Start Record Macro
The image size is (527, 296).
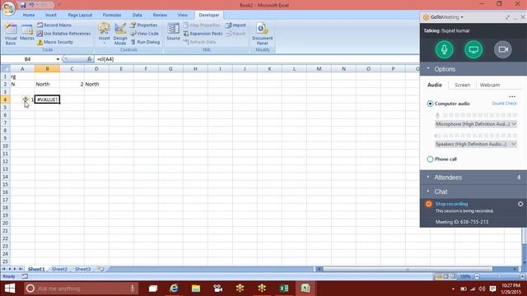(54, 25)
